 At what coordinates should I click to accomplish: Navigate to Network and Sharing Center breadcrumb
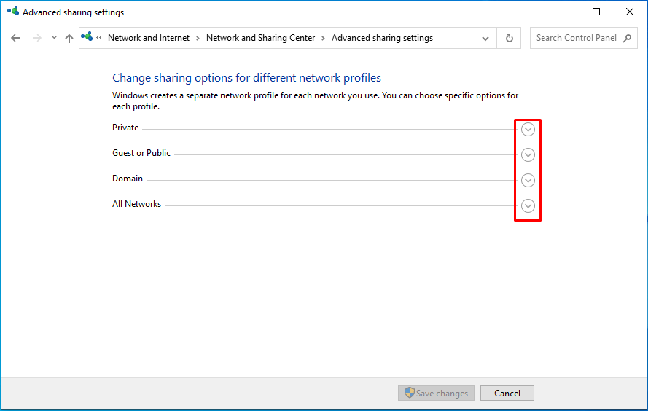pyautogui.click(x=260, y=38)
